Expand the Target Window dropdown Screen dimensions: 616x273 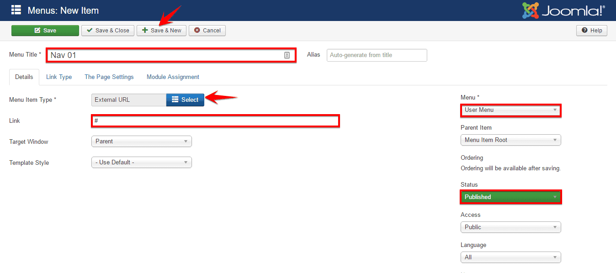point(141,142)
